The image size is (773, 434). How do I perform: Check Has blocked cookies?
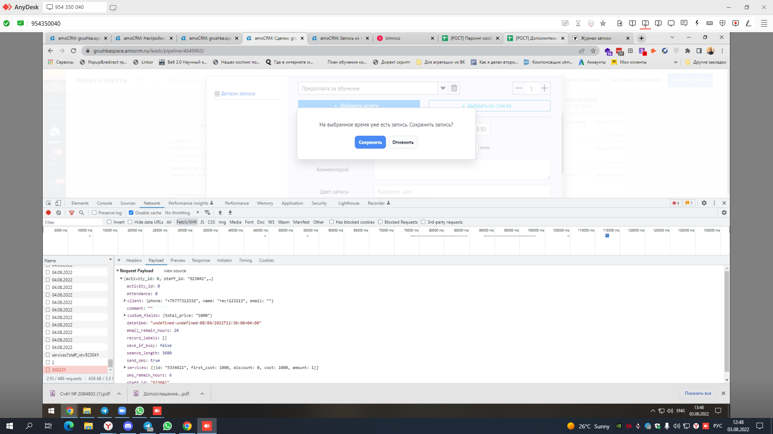click(331, 222)
